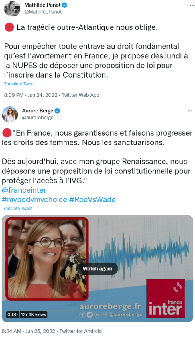Open the #mybodymychoice hashtag
Screen dimensions: 195x337
(x=34, y=199)
